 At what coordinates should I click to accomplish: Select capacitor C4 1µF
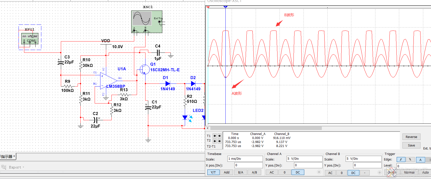[x=158, y=53]
